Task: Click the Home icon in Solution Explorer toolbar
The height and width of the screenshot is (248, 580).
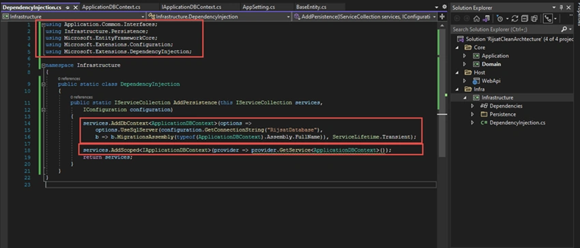Action: pos(476,18)
